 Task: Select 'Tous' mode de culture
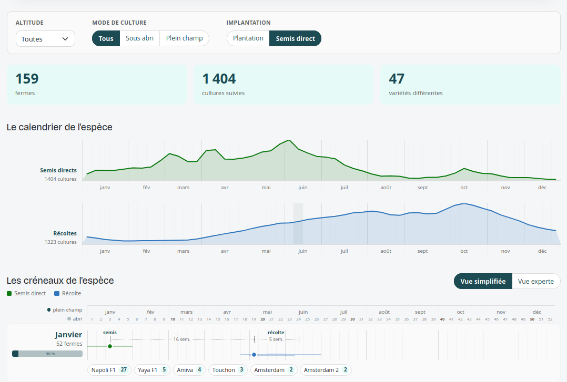106,38
